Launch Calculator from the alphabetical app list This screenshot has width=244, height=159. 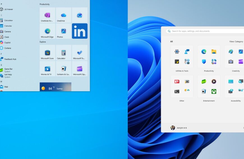(7, 20)
